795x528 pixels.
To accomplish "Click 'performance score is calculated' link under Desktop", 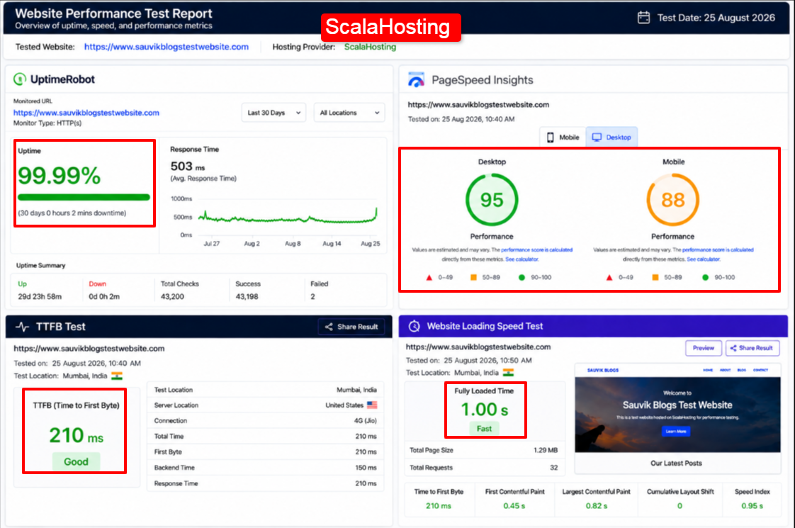I will pyautogui.click(x=536, y=250).
